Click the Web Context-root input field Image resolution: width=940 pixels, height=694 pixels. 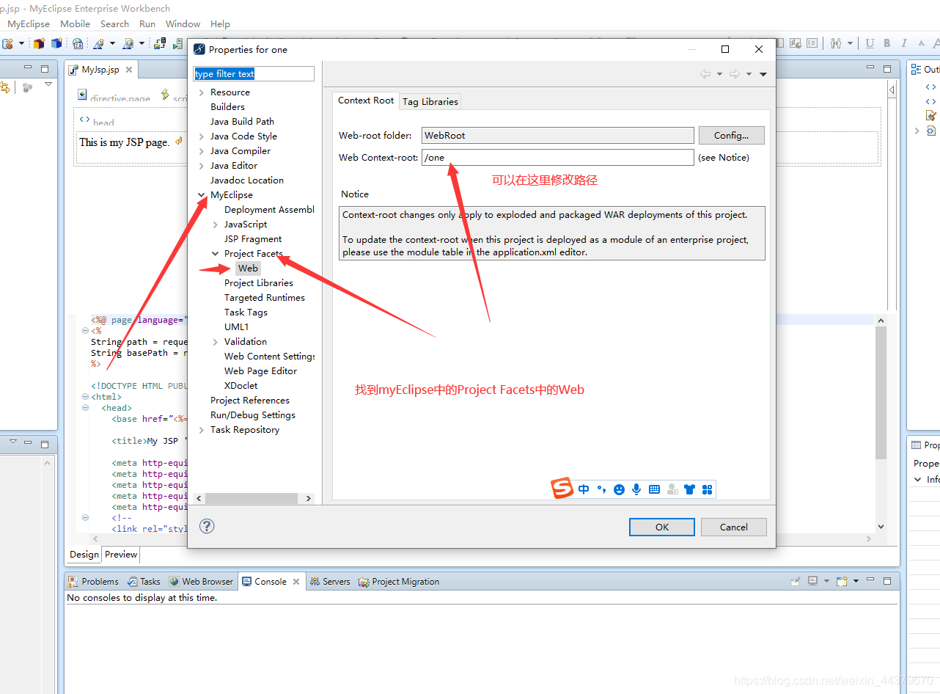tap(557, 157)
